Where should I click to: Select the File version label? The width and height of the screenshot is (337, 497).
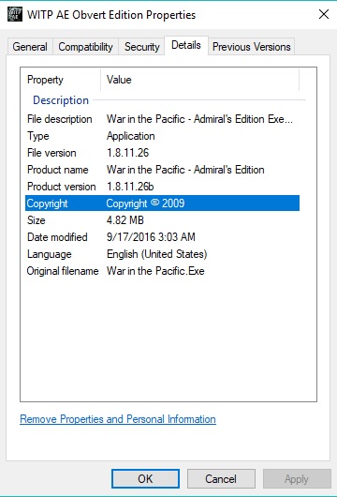pos(51,153)
